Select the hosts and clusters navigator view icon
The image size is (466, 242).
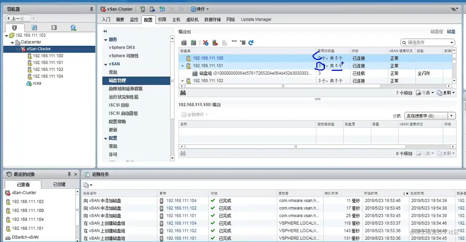14,28
